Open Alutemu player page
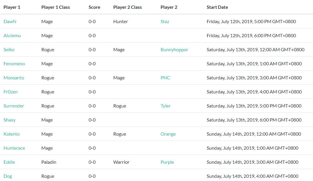The image size is (313, 181). point(12,35)
